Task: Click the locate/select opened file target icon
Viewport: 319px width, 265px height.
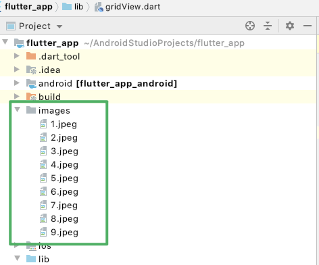Action: coord(250,26)
